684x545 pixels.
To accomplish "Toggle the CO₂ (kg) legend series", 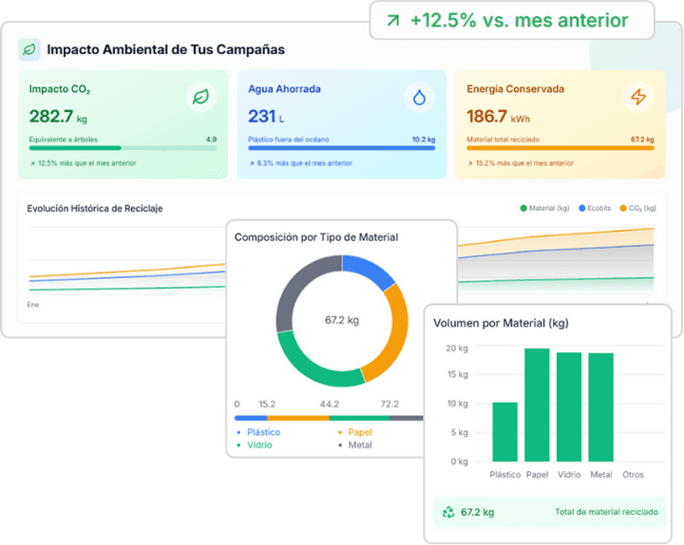I will point(637,208).
